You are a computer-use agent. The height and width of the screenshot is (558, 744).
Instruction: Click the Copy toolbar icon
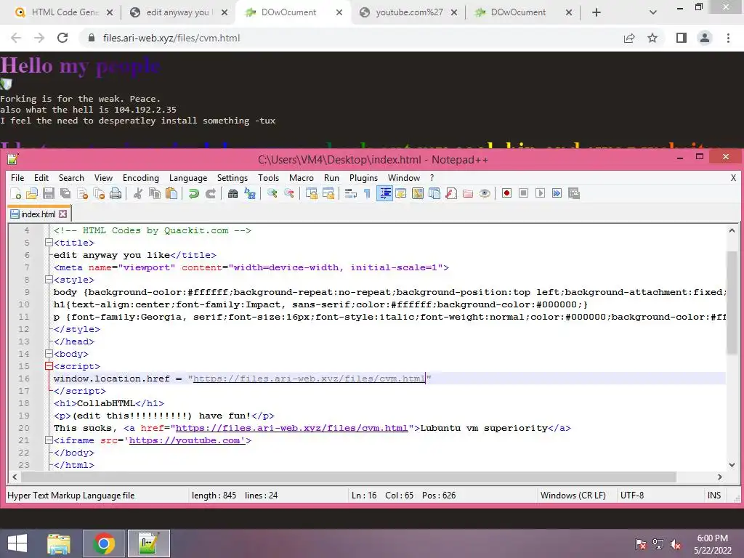(155, 193)
